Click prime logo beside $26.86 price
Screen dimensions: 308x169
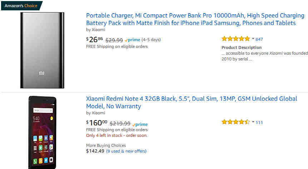point(133,40)
